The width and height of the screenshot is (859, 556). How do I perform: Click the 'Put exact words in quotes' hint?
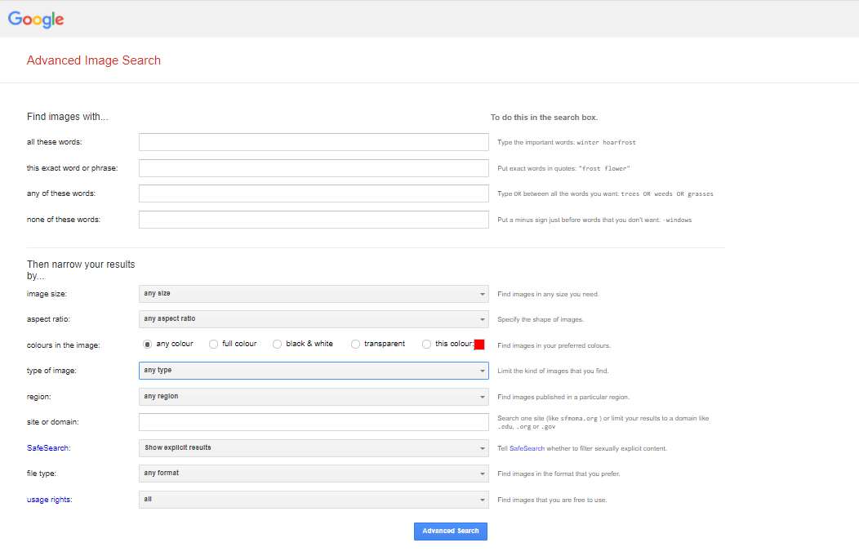tap(563, 168)
